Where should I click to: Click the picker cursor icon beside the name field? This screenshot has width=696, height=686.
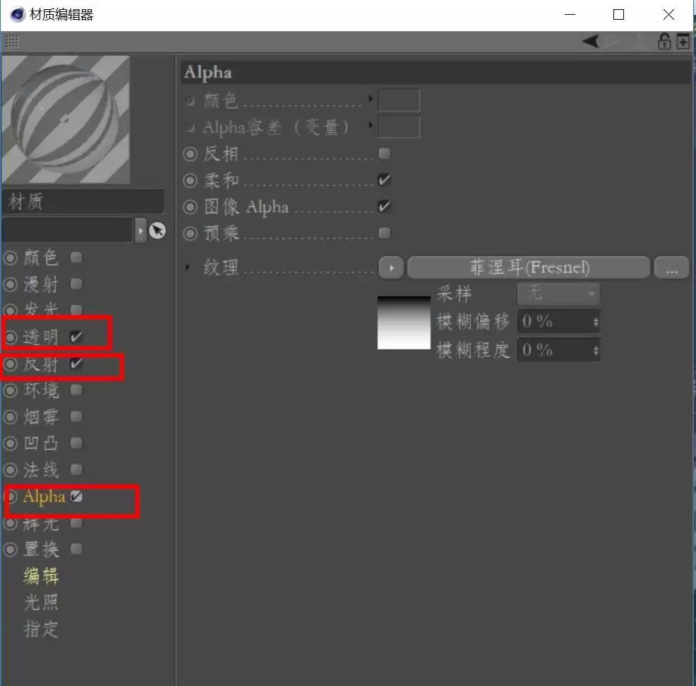[x=158, y=230]
